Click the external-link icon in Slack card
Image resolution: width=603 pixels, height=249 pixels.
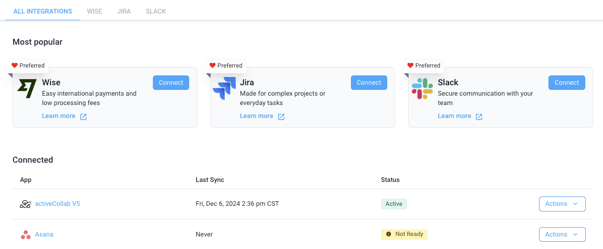pyautogui.click(x=479, y=116)
